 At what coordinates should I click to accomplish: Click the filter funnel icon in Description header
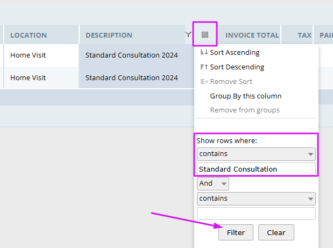click(188, 34)
